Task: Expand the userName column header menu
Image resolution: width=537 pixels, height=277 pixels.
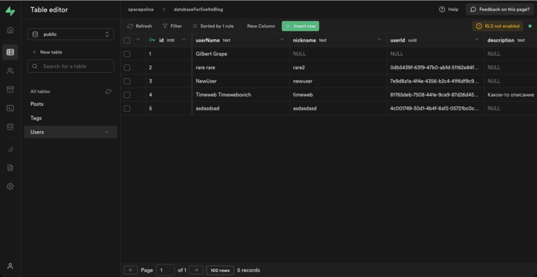Action: click(281, 40)
